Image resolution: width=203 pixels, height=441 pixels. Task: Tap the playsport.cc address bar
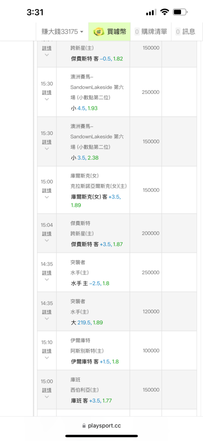coord(101,426)
